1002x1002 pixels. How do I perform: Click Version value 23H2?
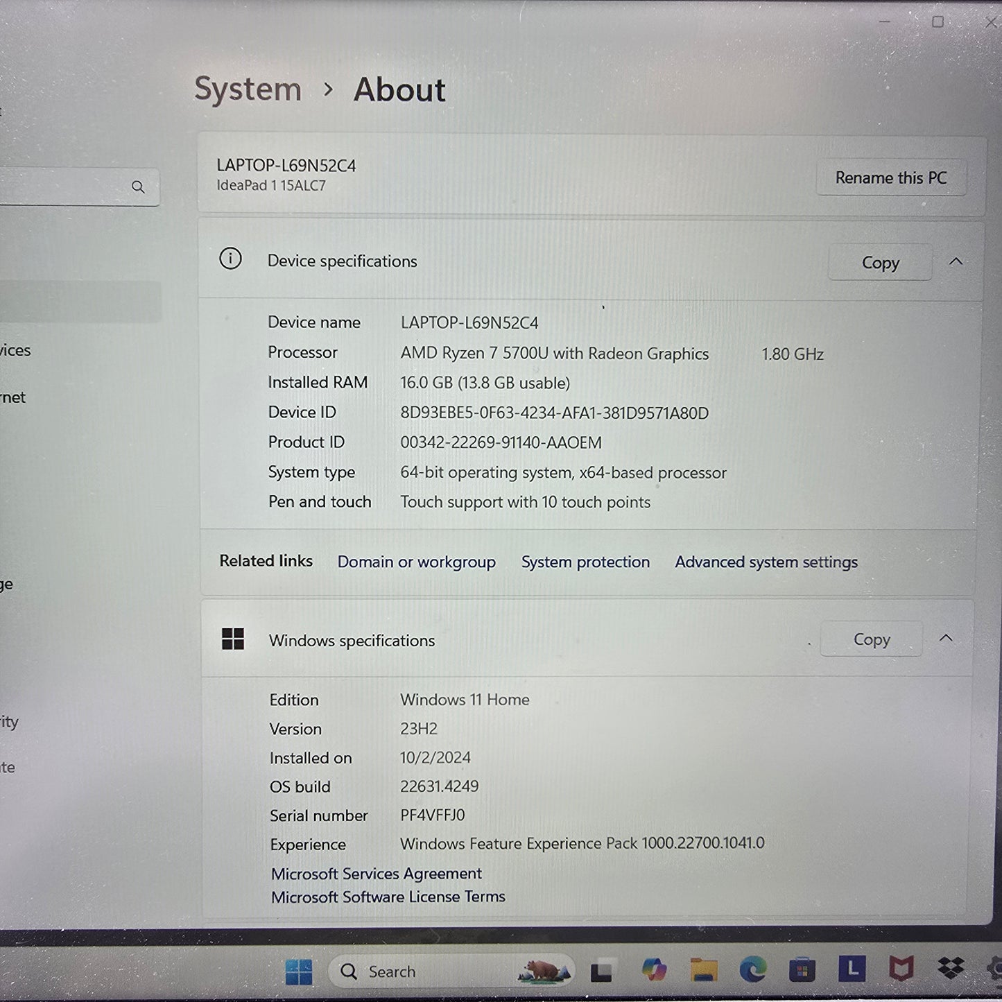(419, 729)
